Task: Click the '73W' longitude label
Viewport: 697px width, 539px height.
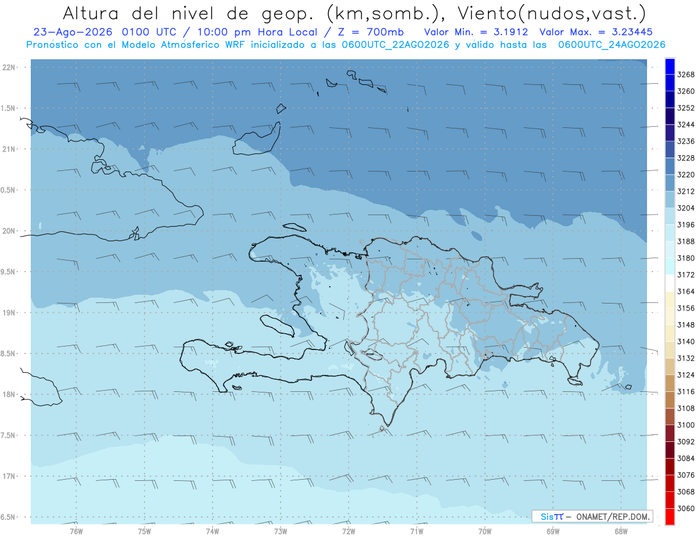Action: coord(281,531)
